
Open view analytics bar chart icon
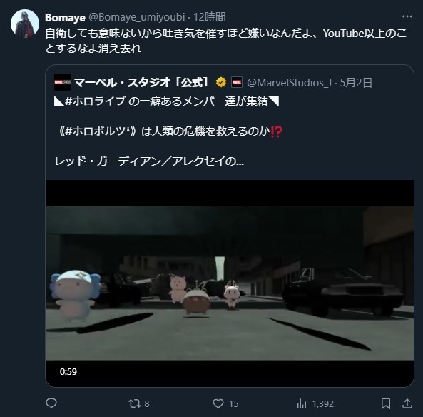click(302, 403)
